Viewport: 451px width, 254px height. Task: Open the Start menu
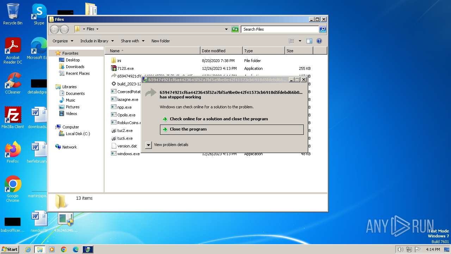pos(10,249)
